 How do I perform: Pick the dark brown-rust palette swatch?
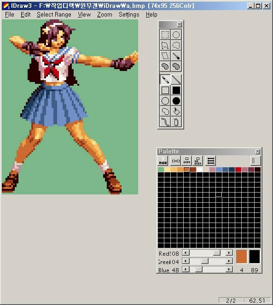pos(193,170)
